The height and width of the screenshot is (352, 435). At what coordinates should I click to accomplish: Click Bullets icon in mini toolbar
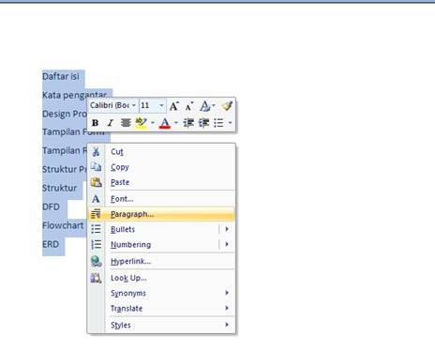click(x=218, y=123)
